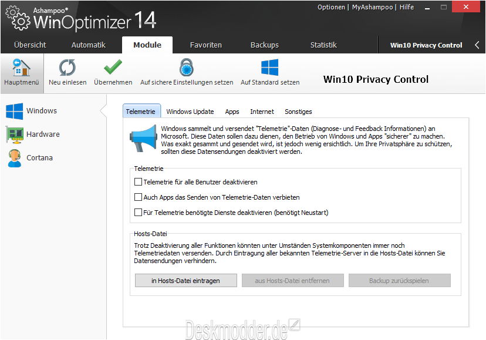Click the WinOptimizer gear logo
This screenshot has width=486, height=340.
18,19
